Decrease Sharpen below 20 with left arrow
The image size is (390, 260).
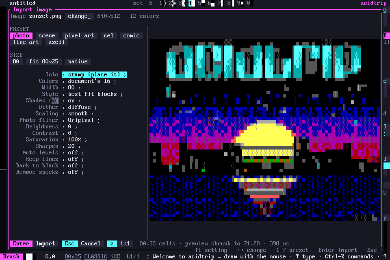[64, 146]
